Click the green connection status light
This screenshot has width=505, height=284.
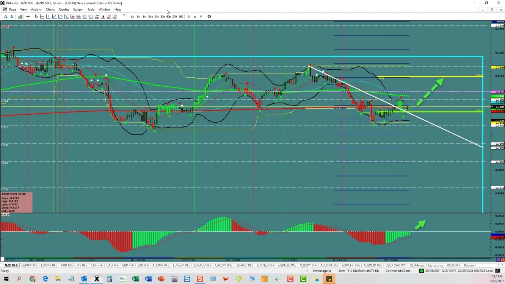pos(421,271)
